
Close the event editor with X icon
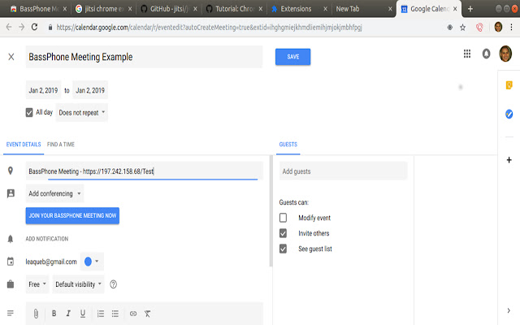pos(11,57)
